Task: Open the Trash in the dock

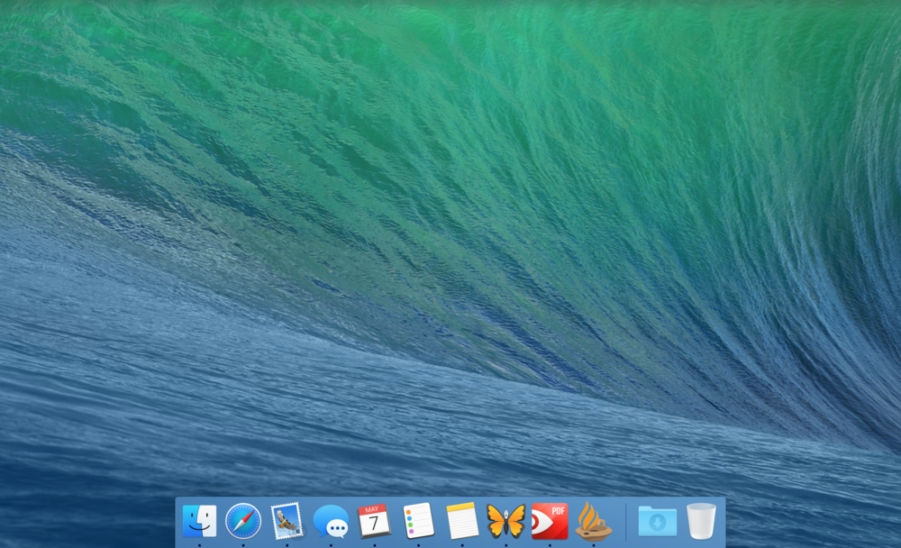Action: [701, 521]
